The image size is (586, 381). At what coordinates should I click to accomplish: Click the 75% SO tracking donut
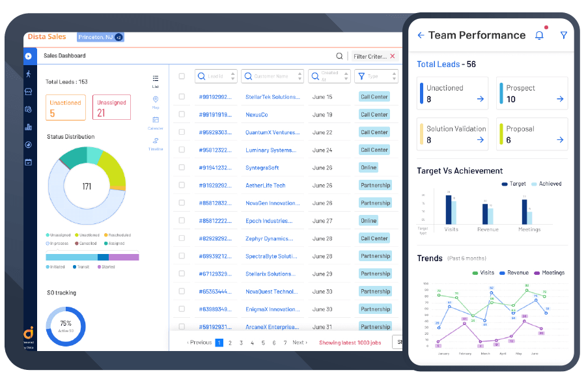coord(66,326)
